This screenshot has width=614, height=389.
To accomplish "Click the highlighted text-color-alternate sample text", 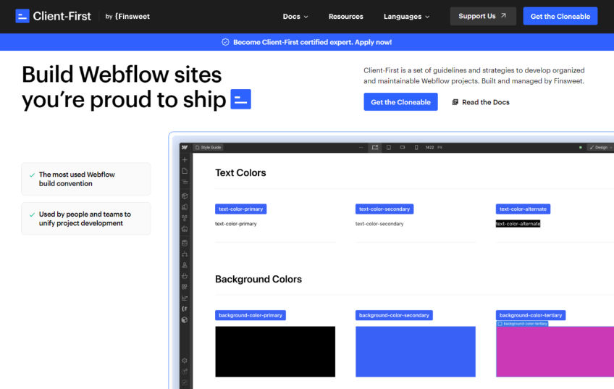I will [x=518, y=224].
